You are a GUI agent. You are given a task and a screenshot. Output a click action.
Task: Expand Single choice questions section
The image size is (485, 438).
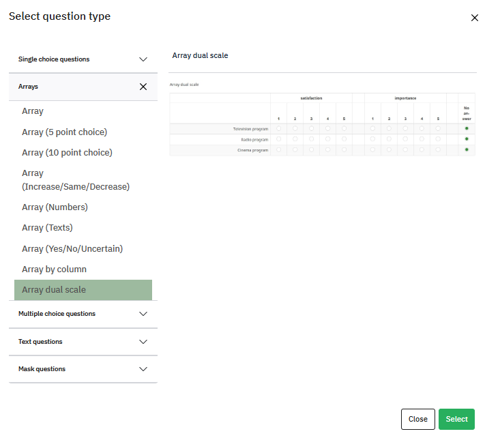pos(143,59)
